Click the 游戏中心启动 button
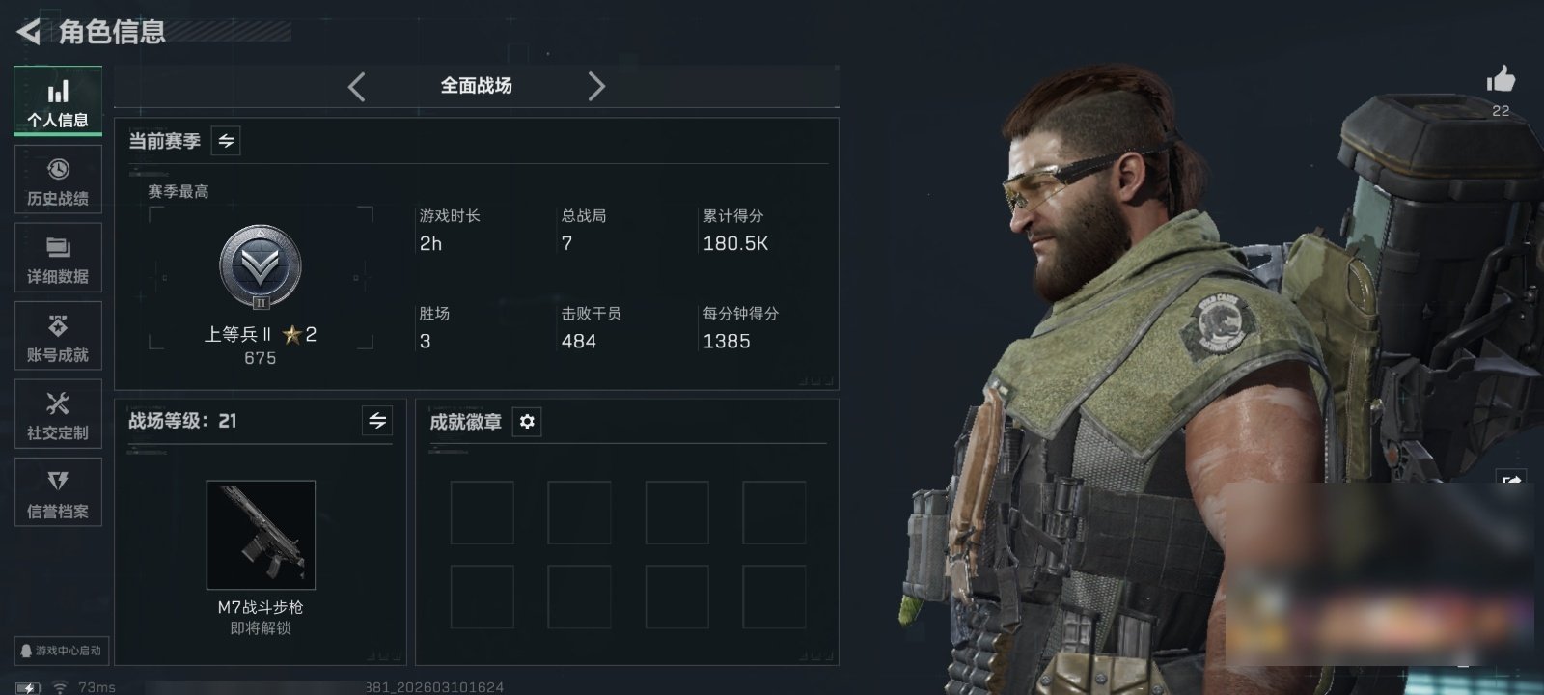 click(60, 651)
